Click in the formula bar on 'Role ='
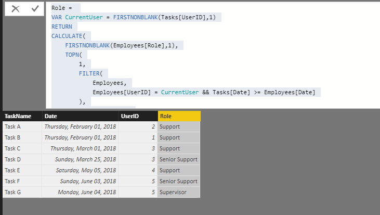The image size is (380, 215). [61, 8]
